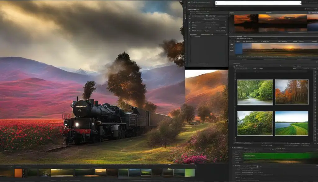
Task: Click the blue block beside panoramic strip
Action: pyautogui.click(x=239, y=49)
